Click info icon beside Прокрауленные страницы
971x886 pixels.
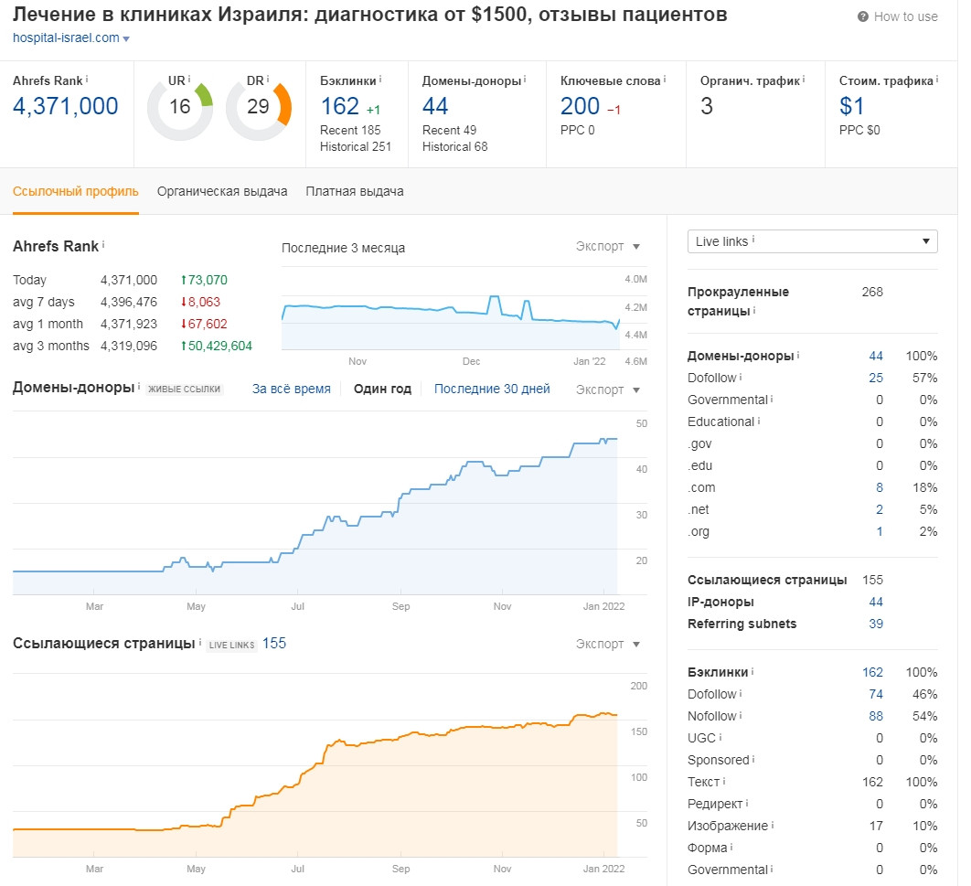point(754,312)
